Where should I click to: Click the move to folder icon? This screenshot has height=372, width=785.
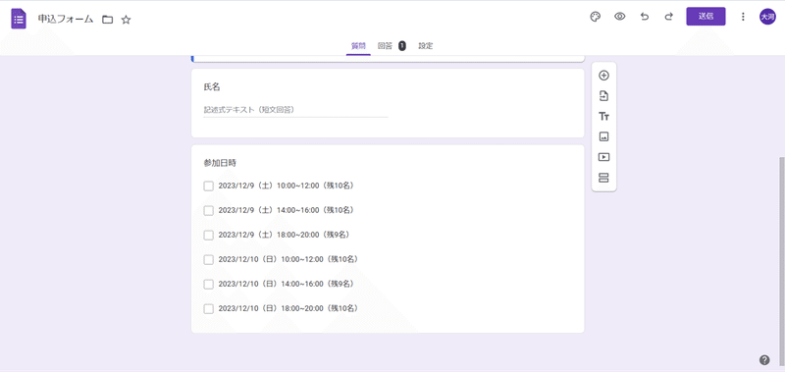(x=107, y=20)
